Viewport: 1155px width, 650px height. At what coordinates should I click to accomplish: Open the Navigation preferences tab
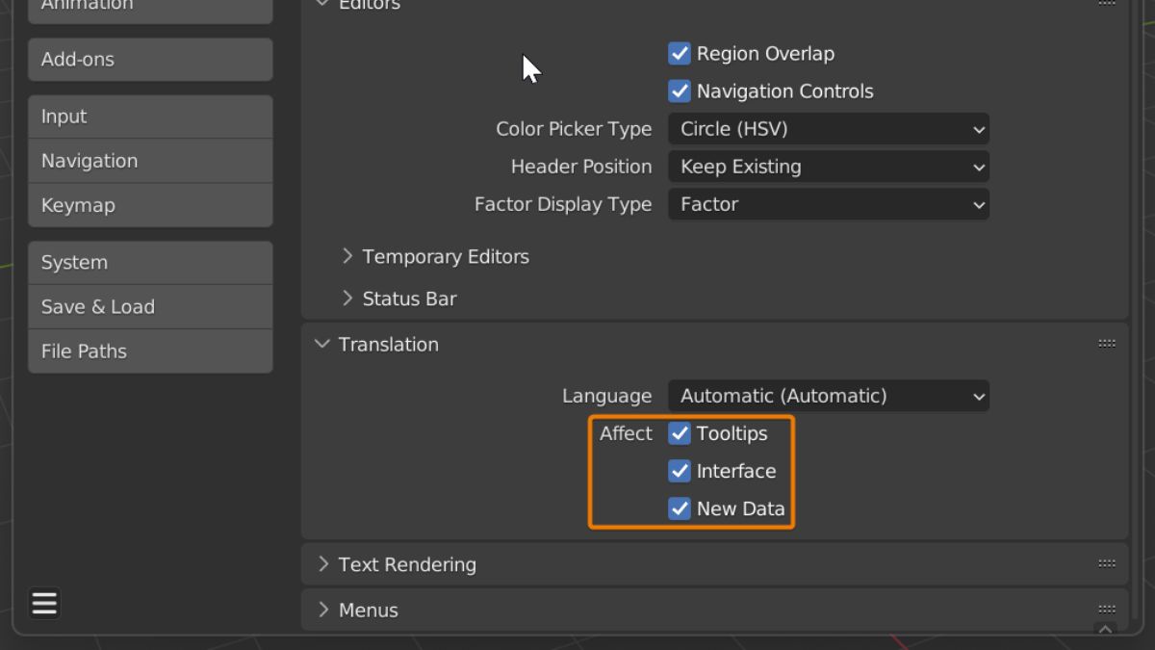[150, 161]
